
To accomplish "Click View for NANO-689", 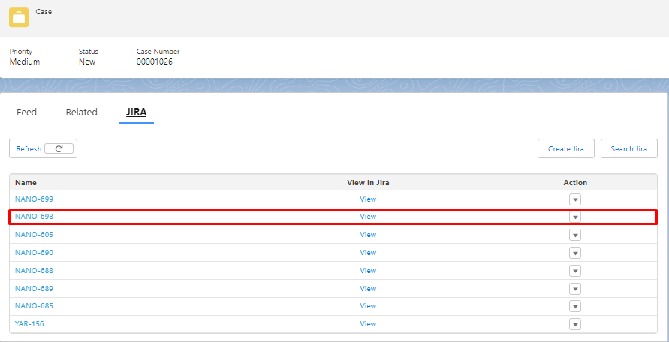I will (368, 288).
